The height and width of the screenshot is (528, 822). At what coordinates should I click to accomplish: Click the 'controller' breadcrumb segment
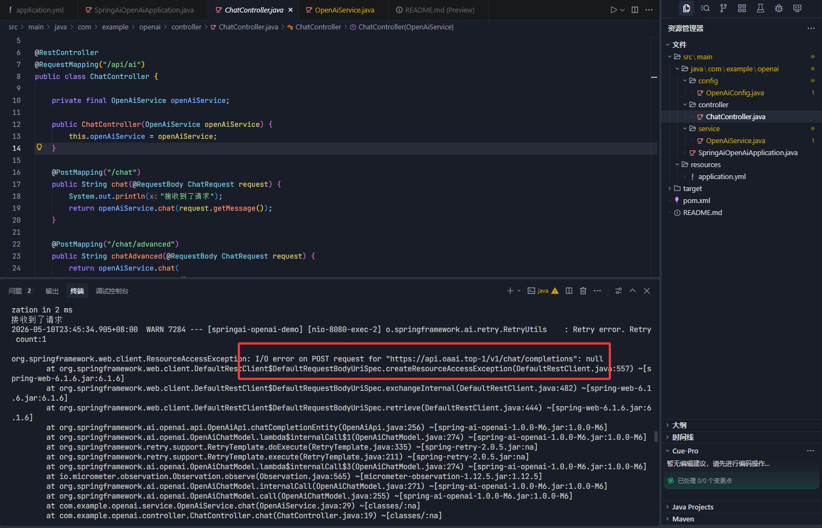[186, 27]
